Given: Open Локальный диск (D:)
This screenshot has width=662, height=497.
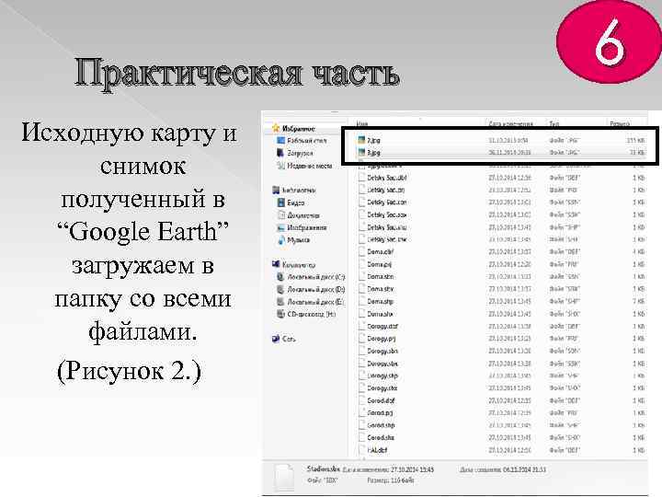Looking at the screenshot, I should [x=316, y=290].
